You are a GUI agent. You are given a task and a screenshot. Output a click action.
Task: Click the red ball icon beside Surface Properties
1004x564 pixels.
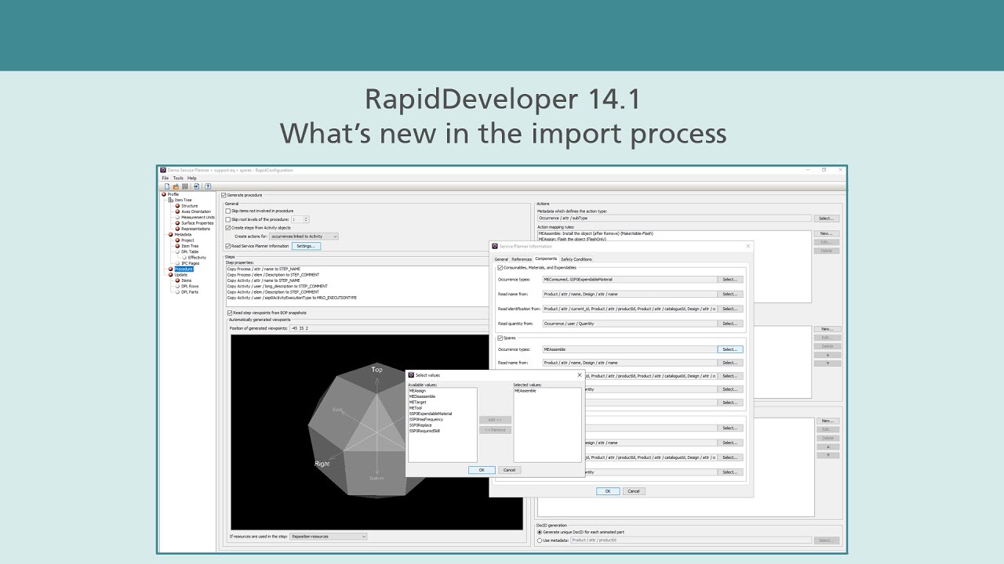point(177,223)
